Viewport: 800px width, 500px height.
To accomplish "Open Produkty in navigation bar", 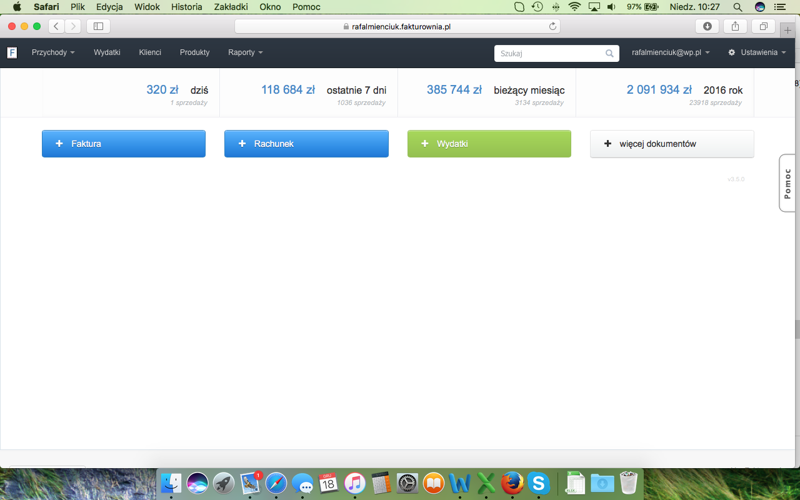I will pos(194,52).
